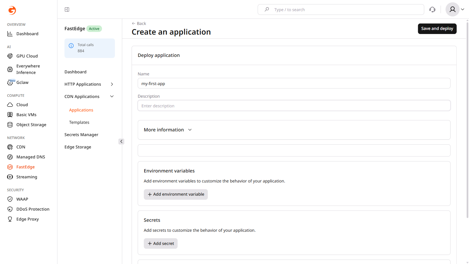Click the Basic VMs icon
This screenshot has width=469, height=264.
[x=10, y=115]
